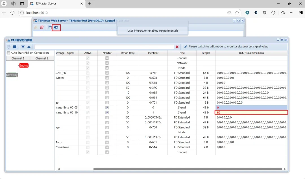Click the up triangle collapse-all icon

coord(29,47)
